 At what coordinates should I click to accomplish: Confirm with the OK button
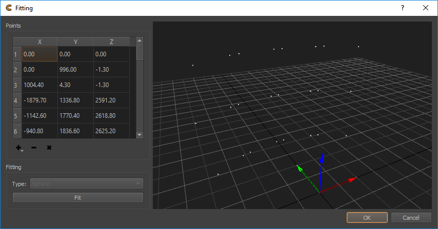pos(367,218)
